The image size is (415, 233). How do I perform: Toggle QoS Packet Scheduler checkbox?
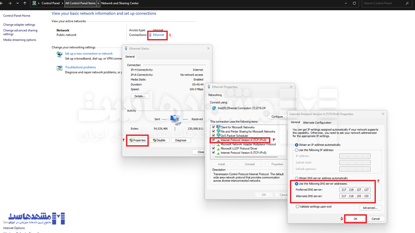point(213,136)
